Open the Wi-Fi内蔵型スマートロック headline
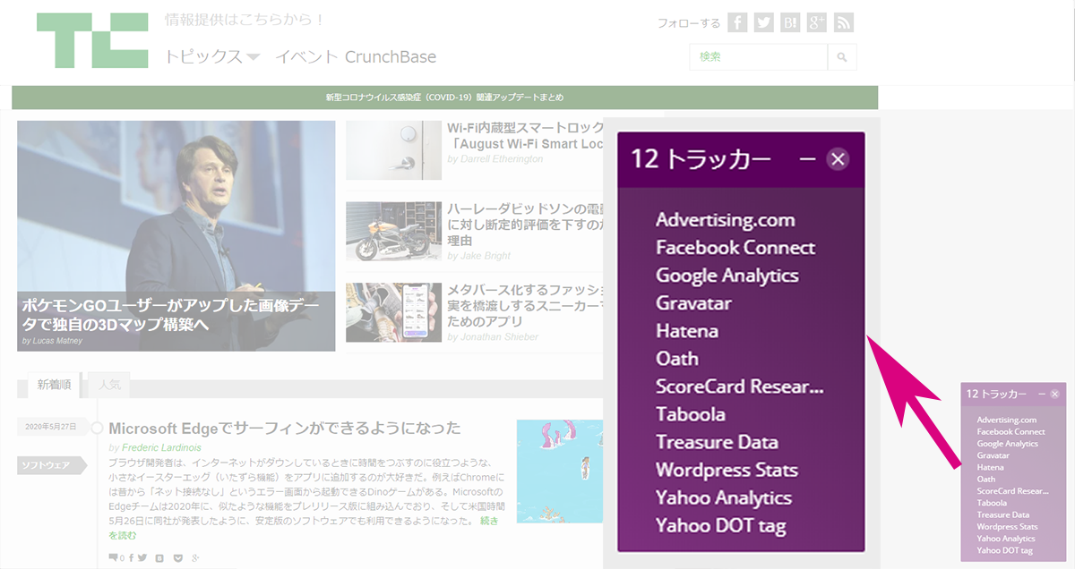The height and width of the screenshot is (569, 1075). (x=524, y=136)
